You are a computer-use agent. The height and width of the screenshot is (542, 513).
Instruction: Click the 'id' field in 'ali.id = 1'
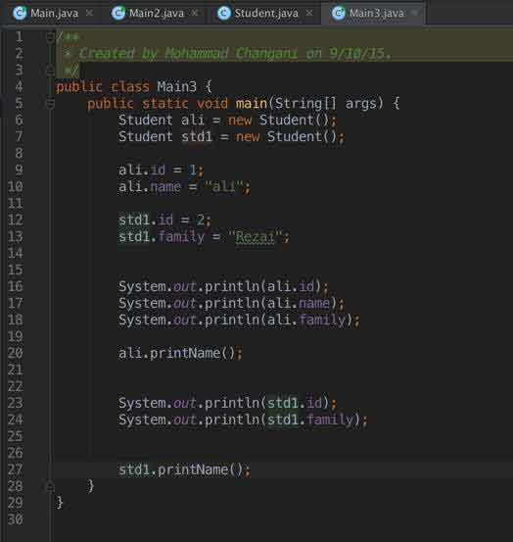[158, 171]
